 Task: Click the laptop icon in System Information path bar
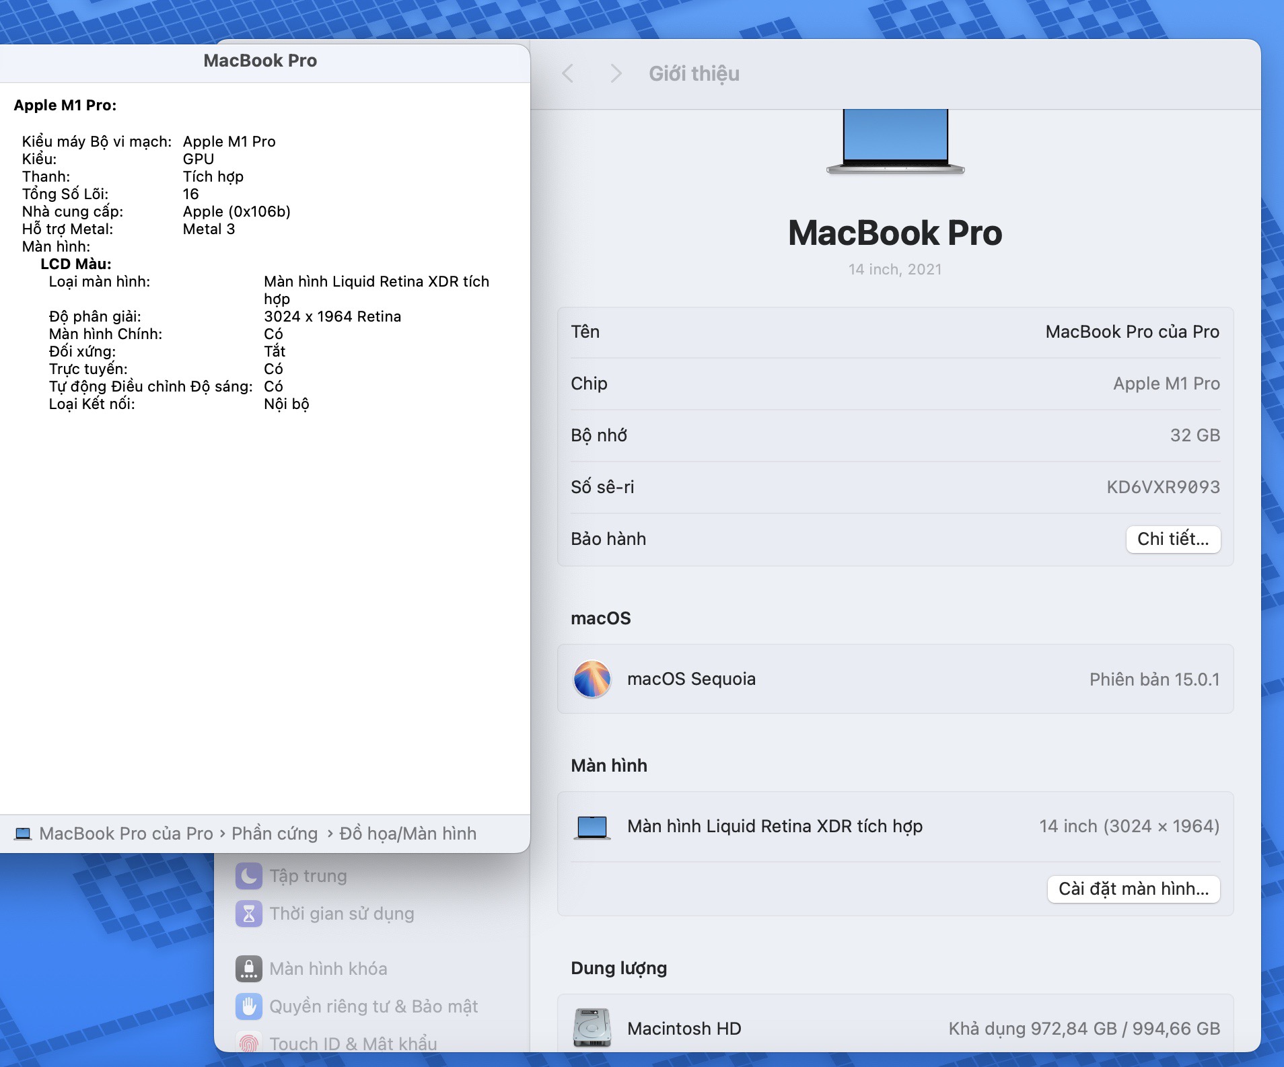(23, 834)
